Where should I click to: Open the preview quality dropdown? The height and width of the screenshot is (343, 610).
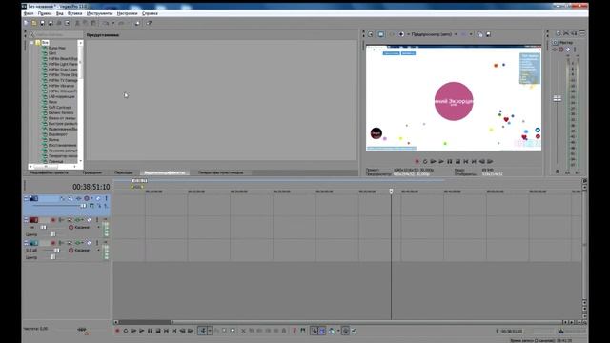pyautogui.click(x=434, y=34)
